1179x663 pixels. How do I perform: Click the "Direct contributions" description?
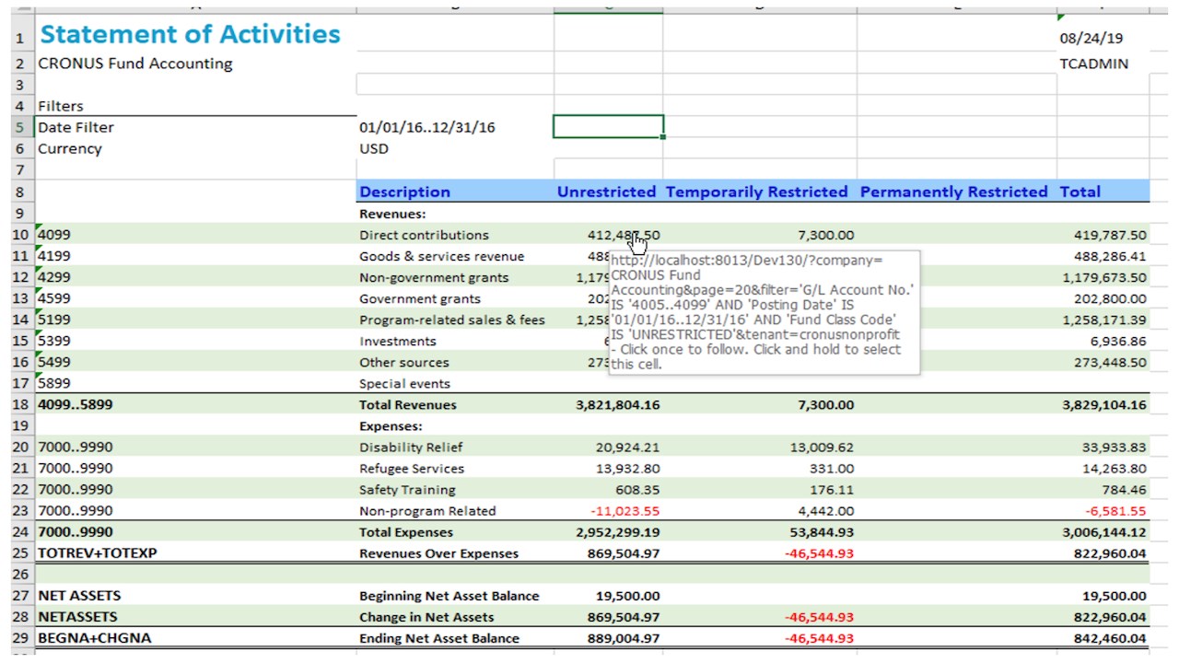pos(424,235)
